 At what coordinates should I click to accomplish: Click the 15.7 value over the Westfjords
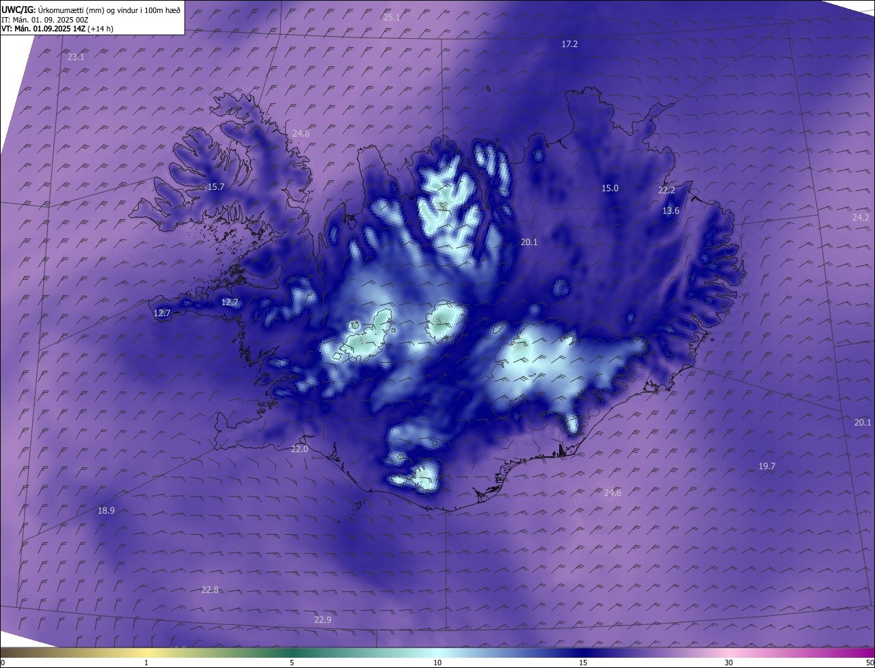[x=216, y=186]
